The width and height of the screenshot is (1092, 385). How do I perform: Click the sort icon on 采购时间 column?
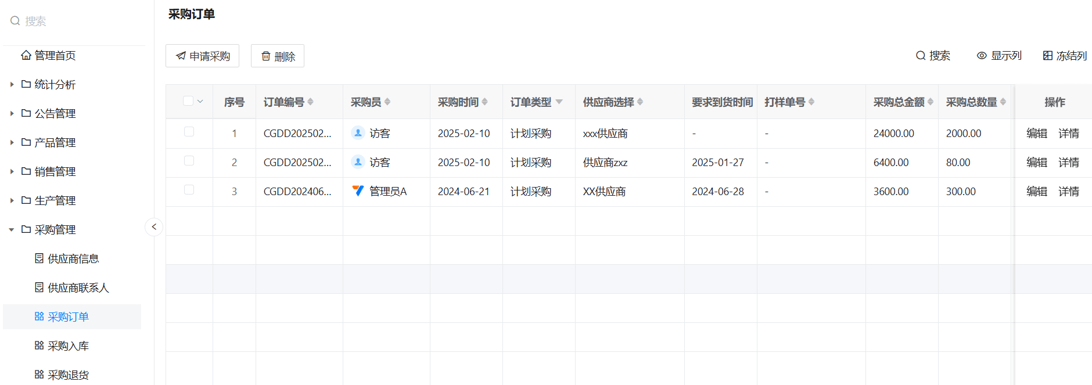click(484, 102)
